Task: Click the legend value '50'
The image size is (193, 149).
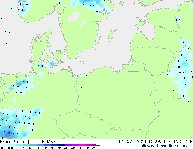Action: click(x=94, y=148)
